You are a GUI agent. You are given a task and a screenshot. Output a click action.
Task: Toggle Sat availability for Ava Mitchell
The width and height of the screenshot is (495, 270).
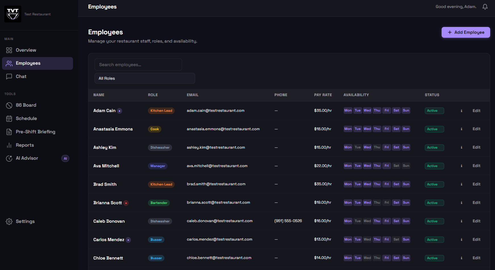click(396, 166)
